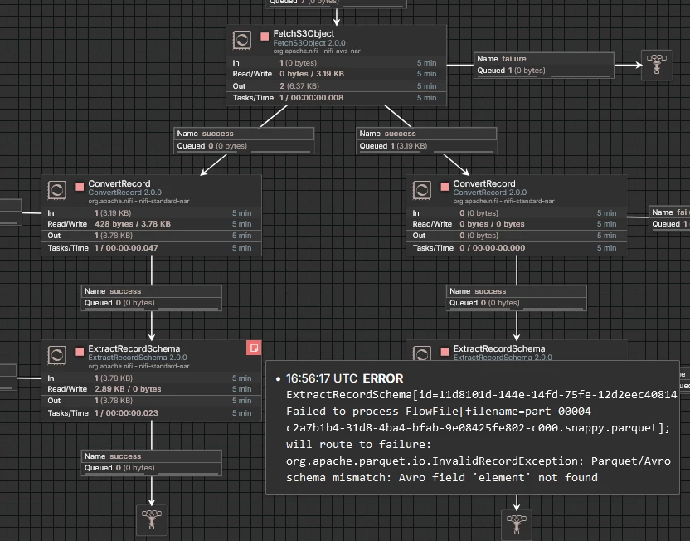Viewport: 690px width, 541px height.
Task: Click the ExtractRecordSchema title beside the bulletin icon
Action: pyautogui.click(x=134, y=348)
